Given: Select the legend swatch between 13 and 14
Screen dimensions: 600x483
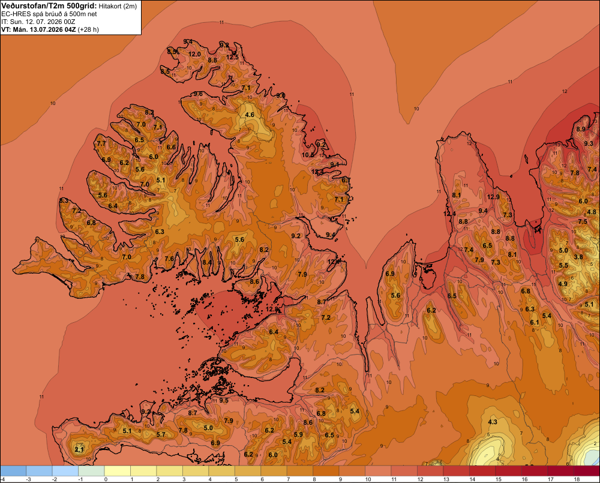Looking at the screenshot, I should pyautogui.click(x=456, y=471).
